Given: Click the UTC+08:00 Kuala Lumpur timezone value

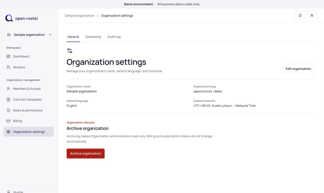Looking at the screenshot, I should [225, 106].
